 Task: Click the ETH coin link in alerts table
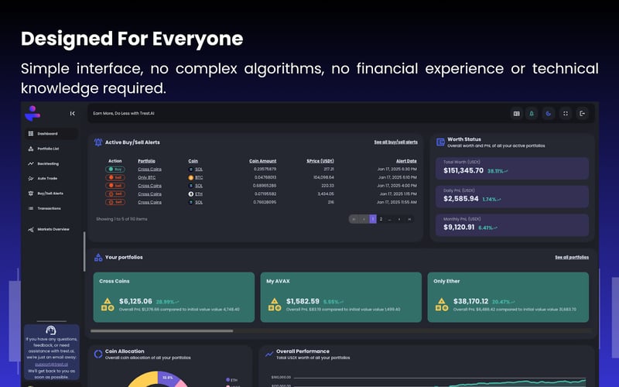click(199, 194)
